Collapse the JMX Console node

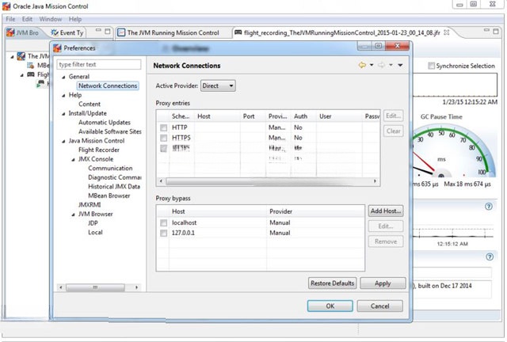tap(74, 160)
